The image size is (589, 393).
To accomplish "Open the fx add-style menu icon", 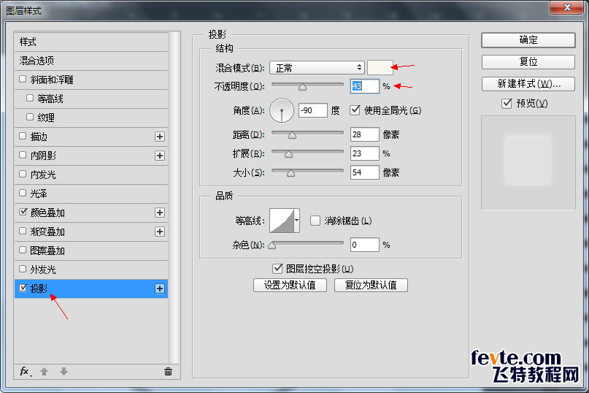I will tap(25, 372).
